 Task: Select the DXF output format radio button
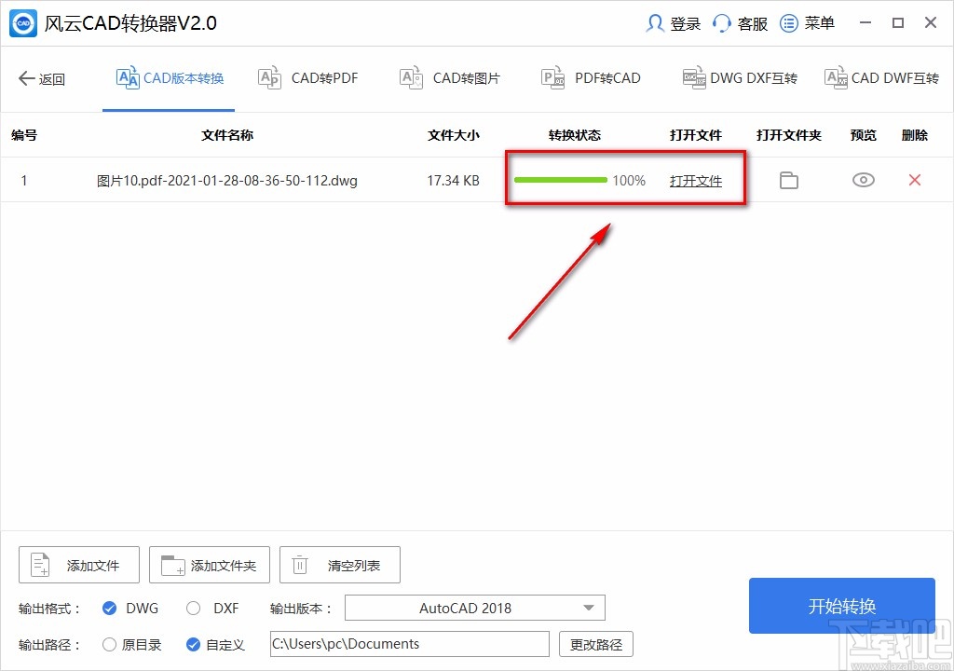[x=193, y=608]
